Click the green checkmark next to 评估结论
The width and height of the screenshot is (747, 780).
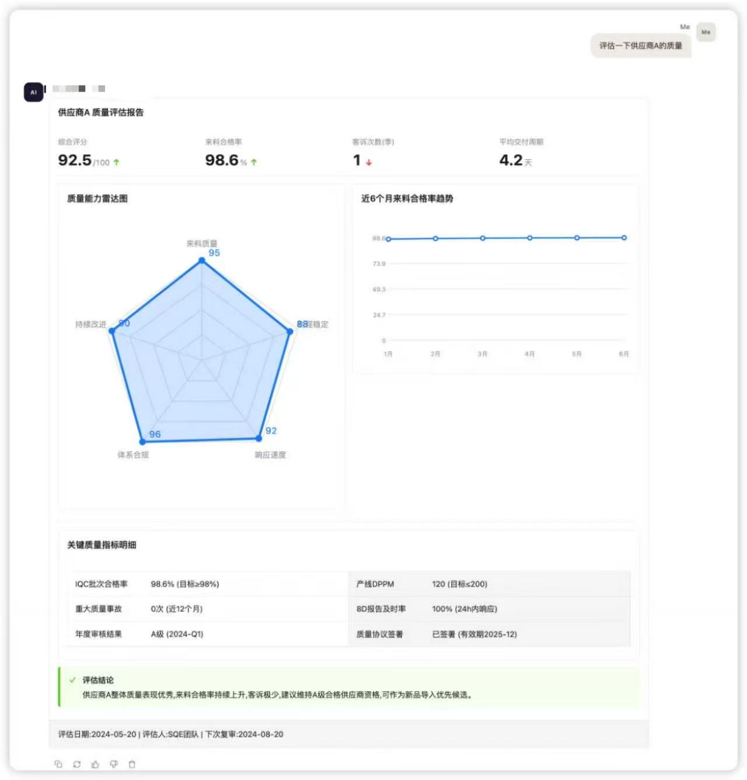[x=72, y=680]
